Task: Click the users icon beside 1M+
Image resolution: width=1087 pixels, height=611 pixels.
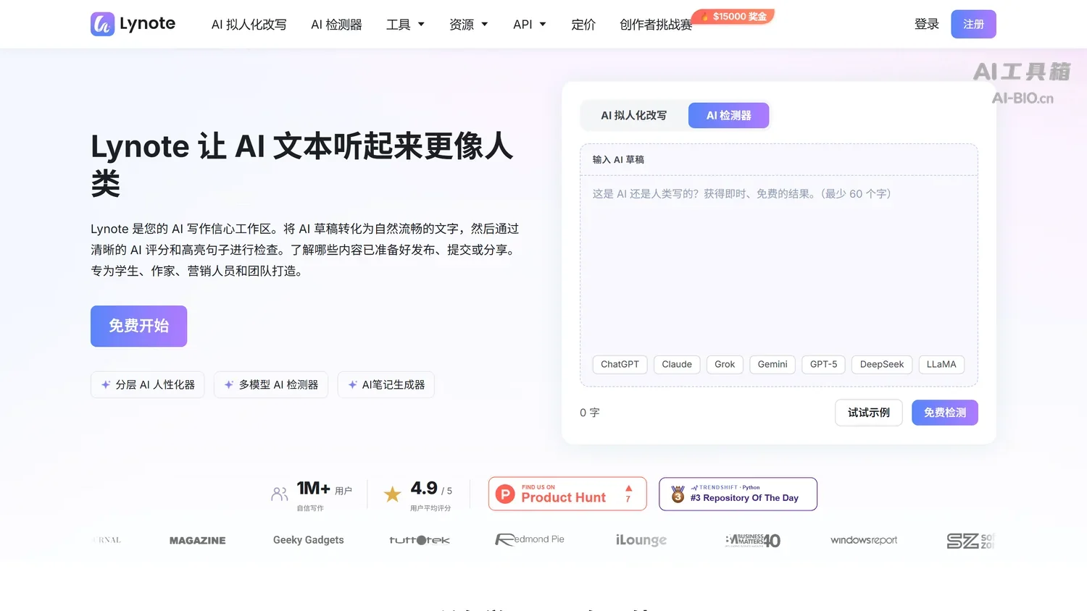Action: pos(280,494)
